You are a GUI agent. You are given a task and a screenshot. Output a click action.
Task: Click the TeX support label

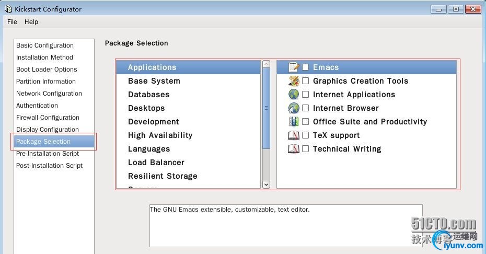337,135
